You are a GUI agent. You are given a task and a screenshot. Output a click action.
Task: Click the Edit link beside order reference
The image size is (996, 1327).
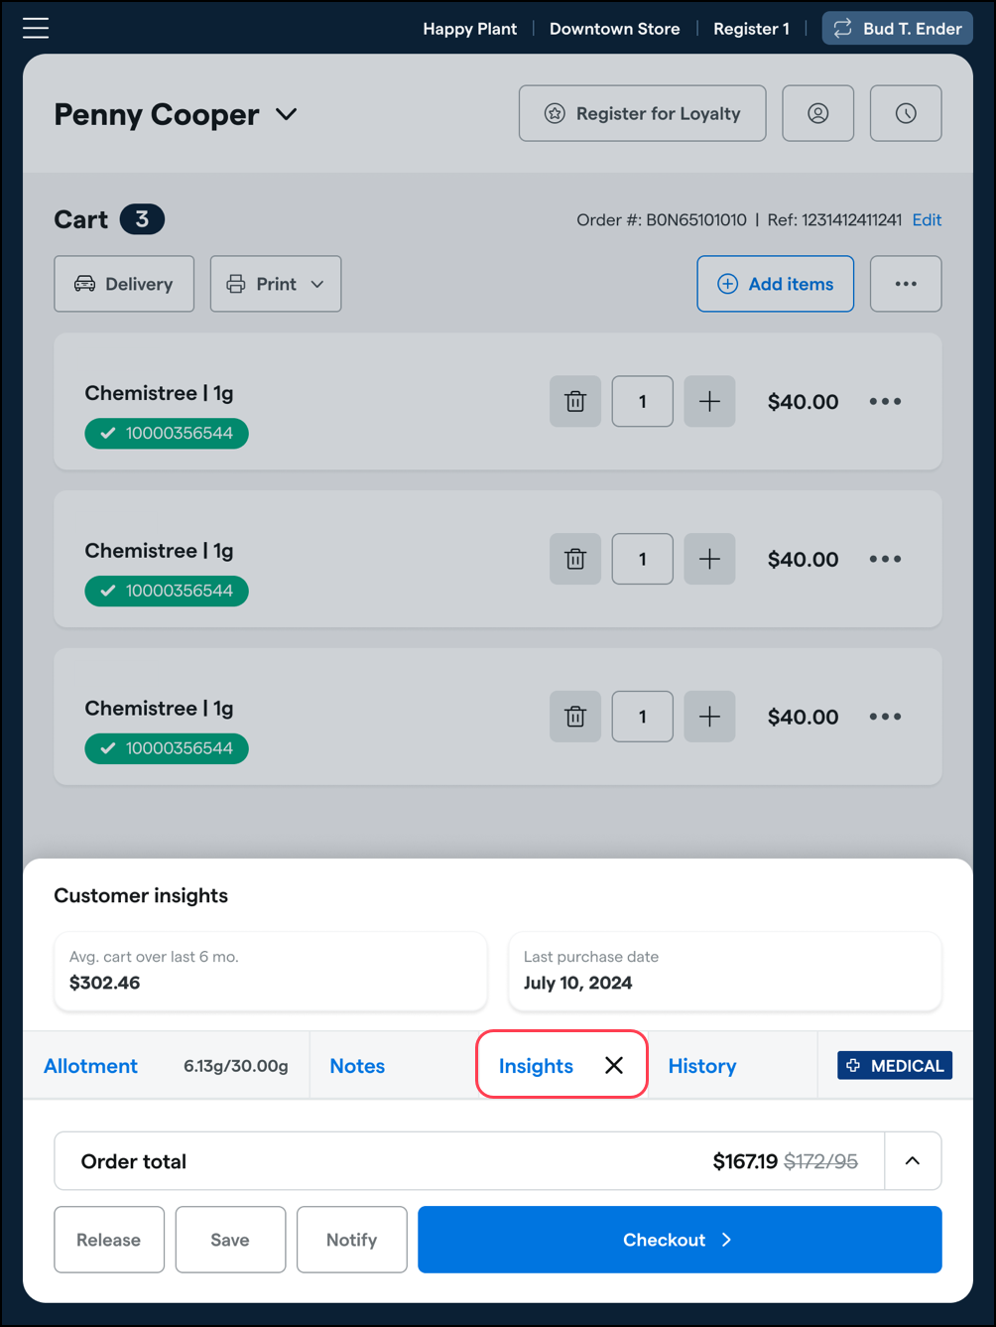click(927, 219)
